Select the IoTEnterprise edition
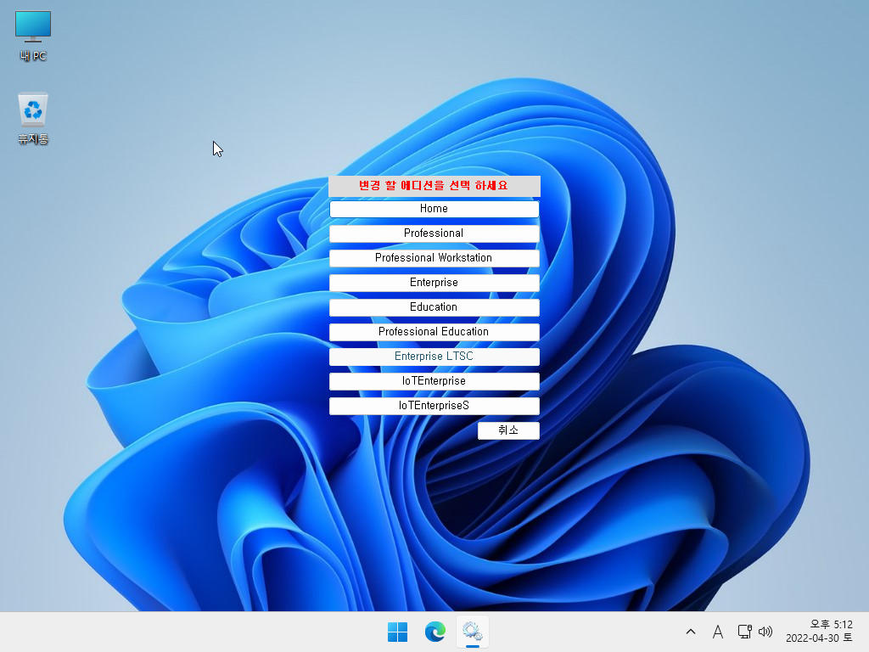The height and width of the screenshot is (652, 869). pyautogui.click(x=434, y=381)
